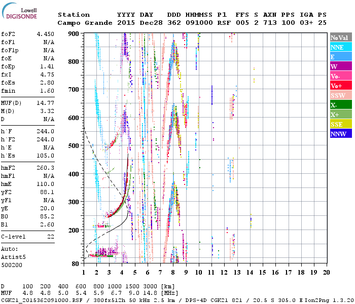Image resolution: width=355 pixels, height=304 pixels.
Task: Click the 20 MHz frequency axis label
Action: point(326,273)
